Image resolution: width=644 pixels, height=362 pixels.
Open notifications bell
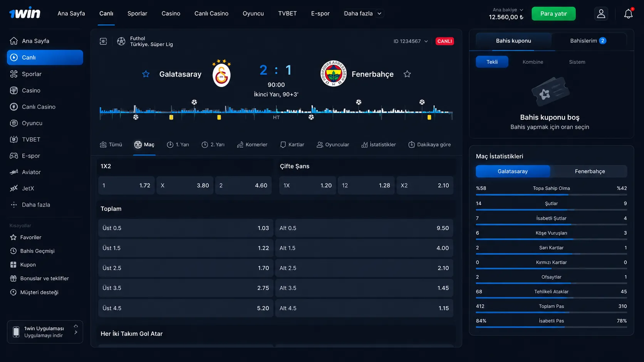pyautogui.click(x=628, y=13)
